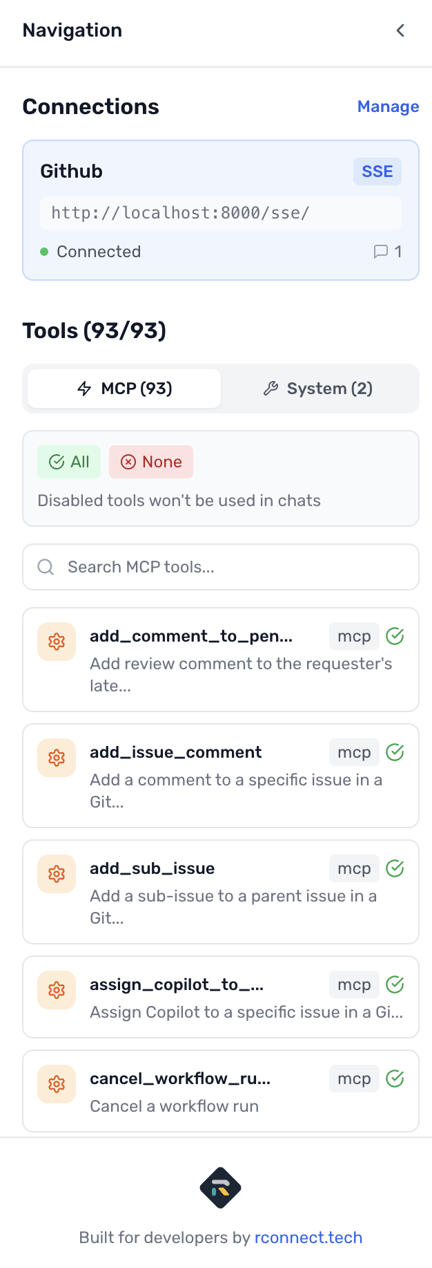Click the gear icon for add_sub_issue
This screenshot has width=432, height=1268.
pos(57,874)
